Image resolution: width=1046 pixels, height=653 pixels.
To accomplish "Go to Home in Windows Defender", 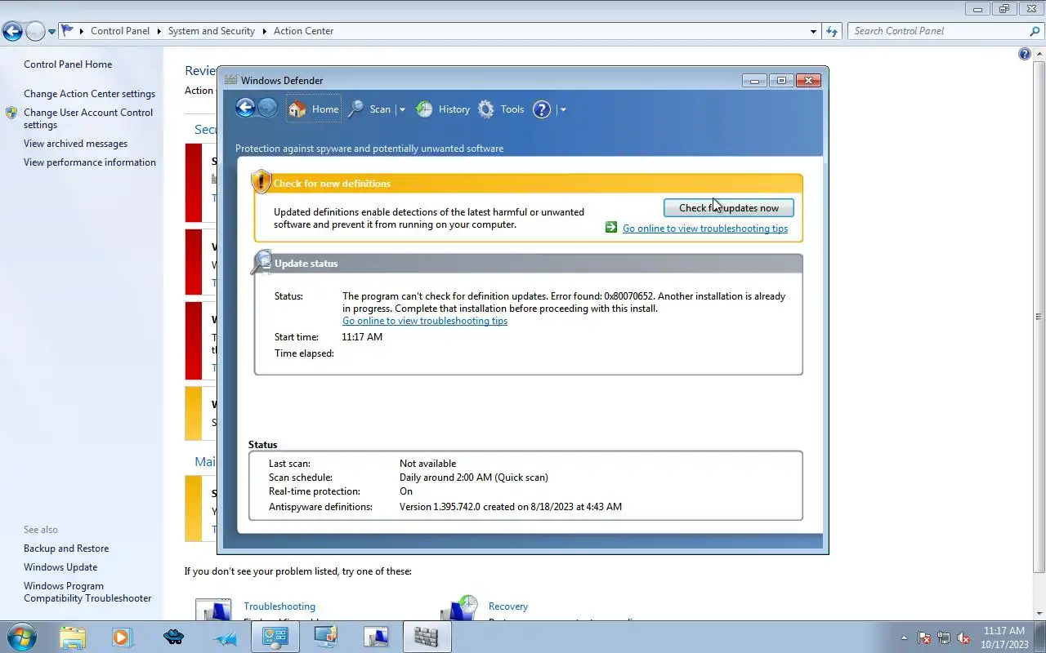I will pos(314,109).
